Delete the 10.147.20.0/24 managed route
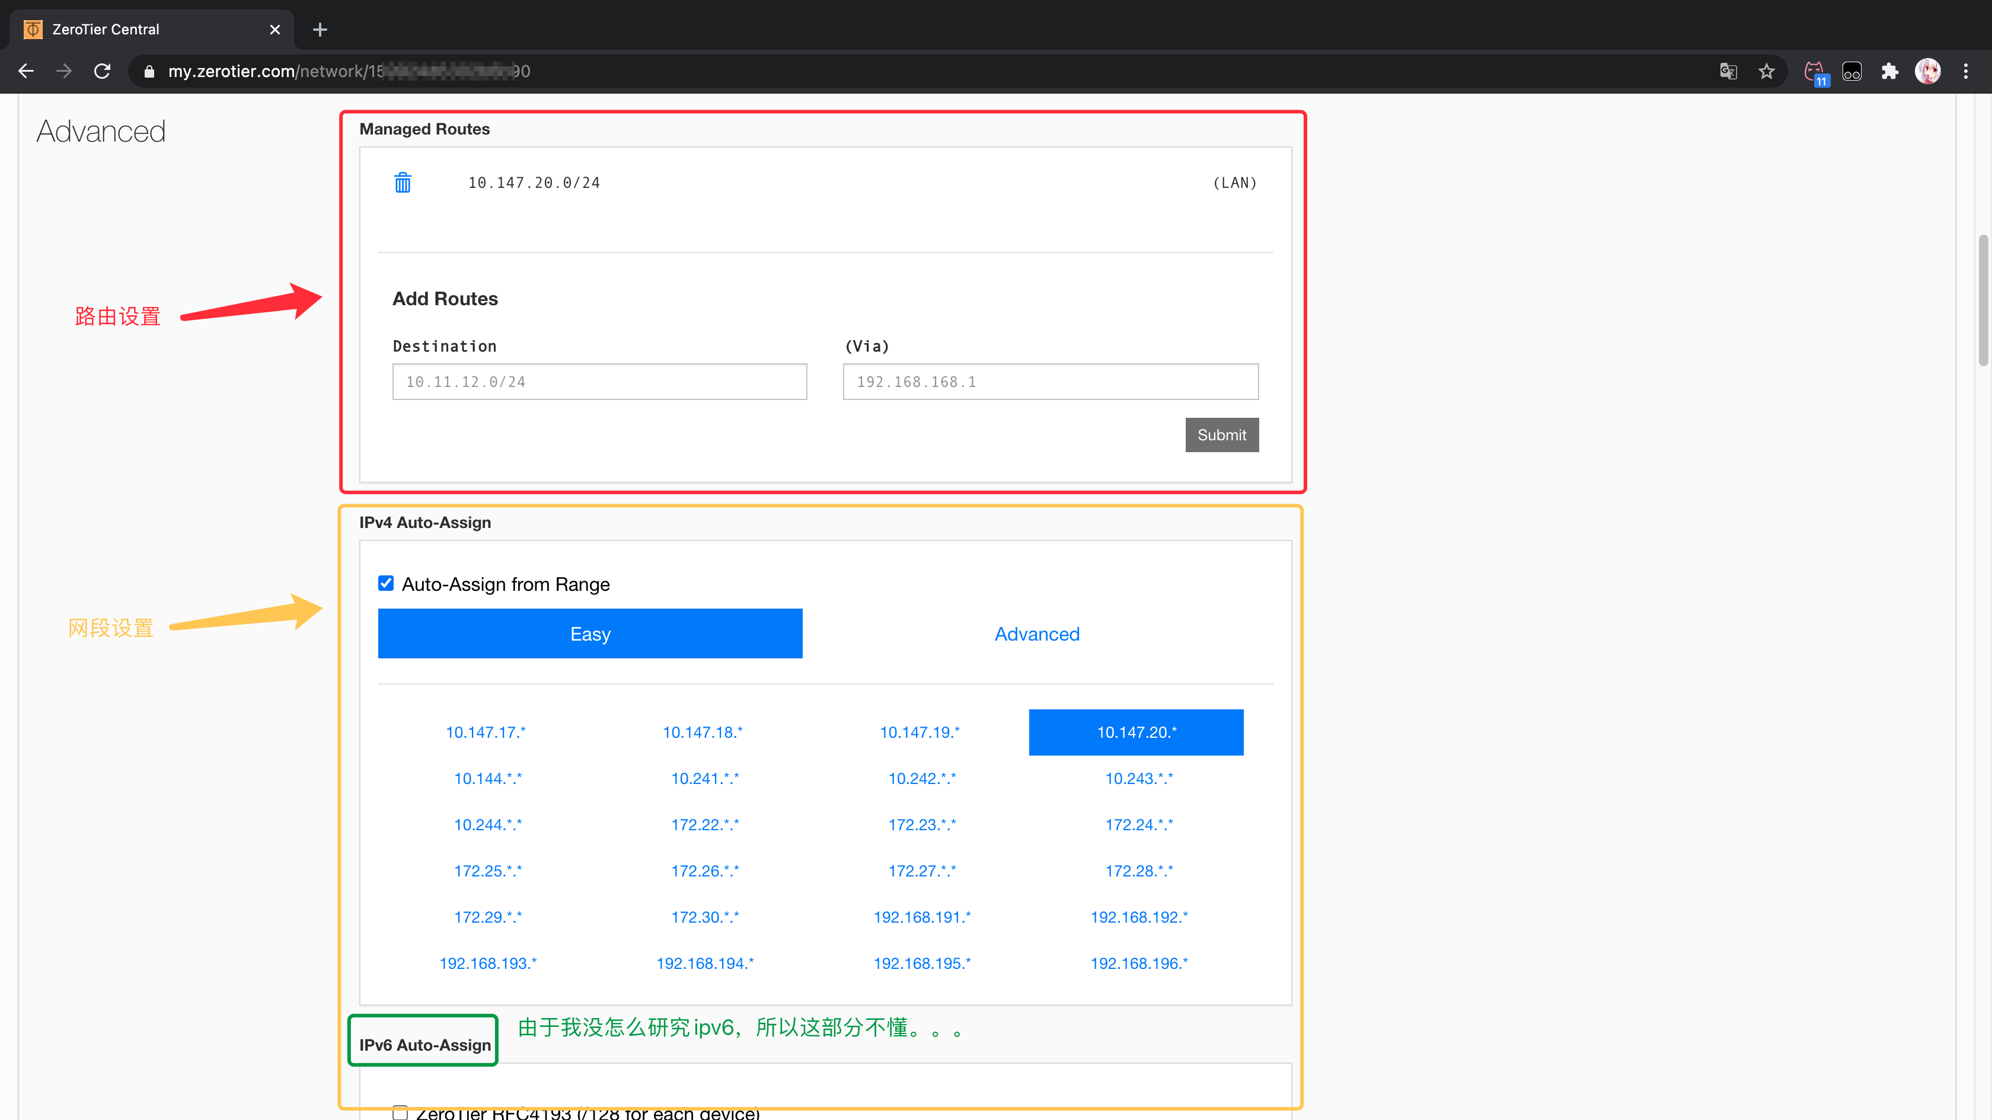 coord(403,183)
